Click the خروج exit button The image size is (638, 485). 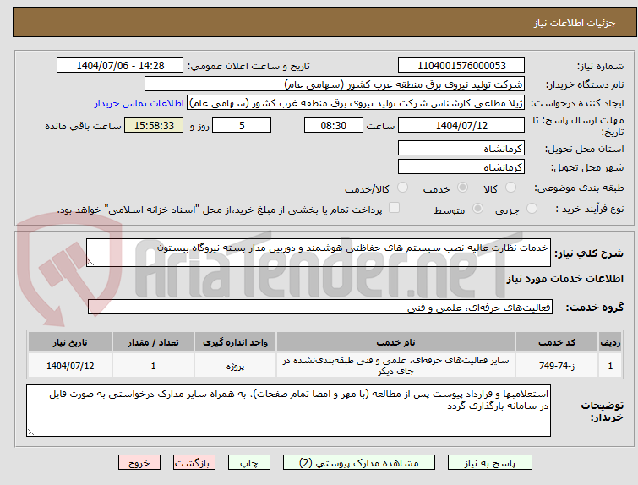[x=139, y=463]
